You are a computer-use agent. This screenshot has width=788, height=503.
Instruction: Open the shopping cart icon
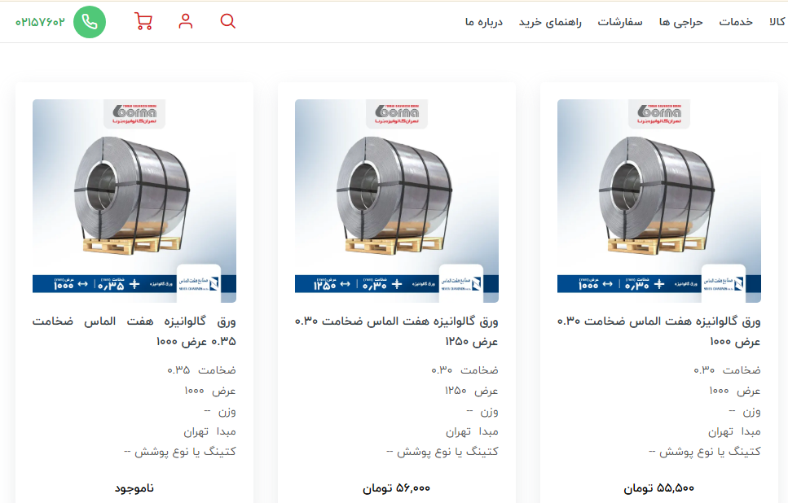pos(143,21)
